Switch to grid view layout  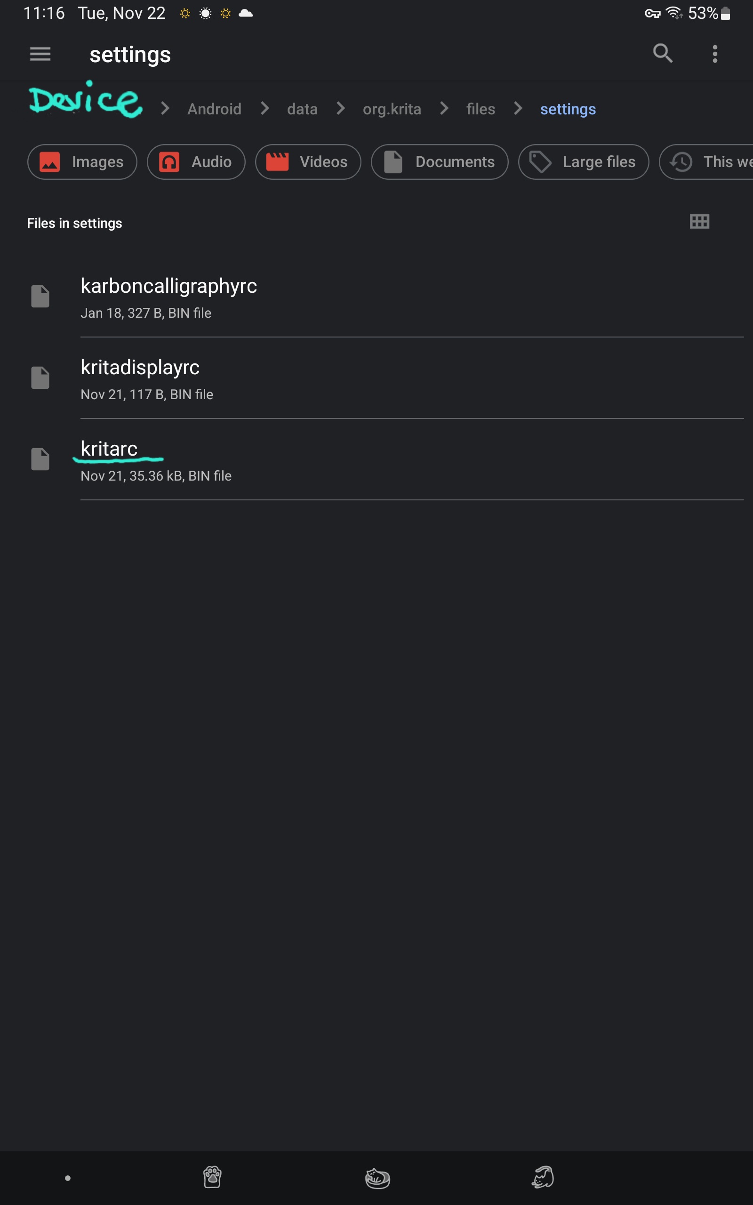(x=699, y=222)
